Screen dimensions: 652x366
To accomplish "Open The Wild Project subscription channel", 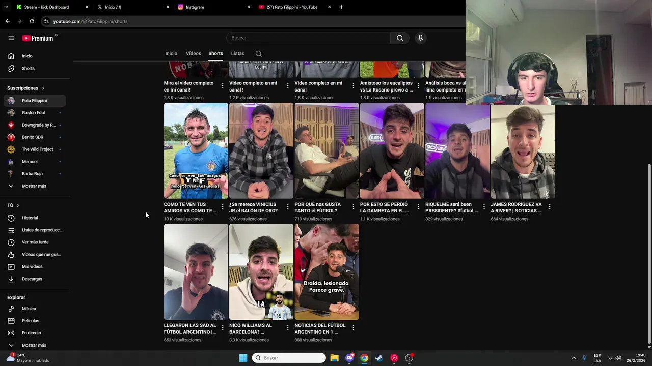I will click(x=35, y=149).
